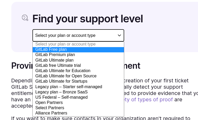Choose GitLab free Ultimate trial
The image size is (198, 120).
[58, 66]
